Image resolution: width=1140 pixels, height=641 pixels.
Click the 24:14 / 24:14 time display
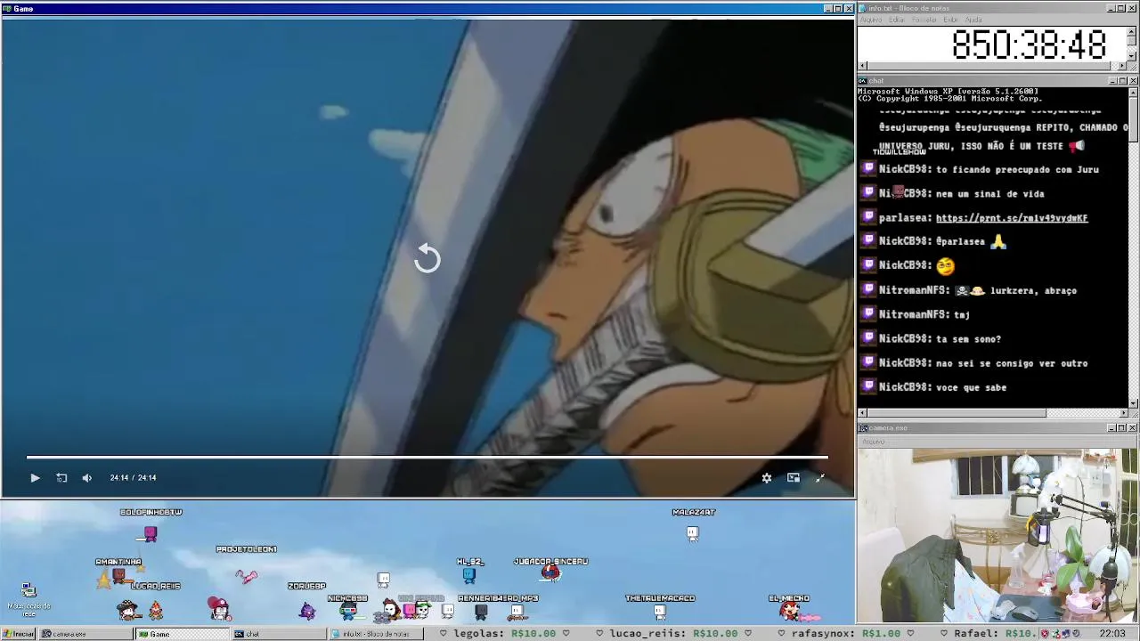click(133, 478)
